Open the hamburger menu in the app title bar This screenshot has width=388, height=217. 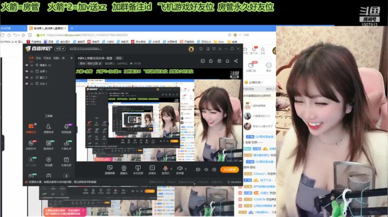click(x=220, y=49)
